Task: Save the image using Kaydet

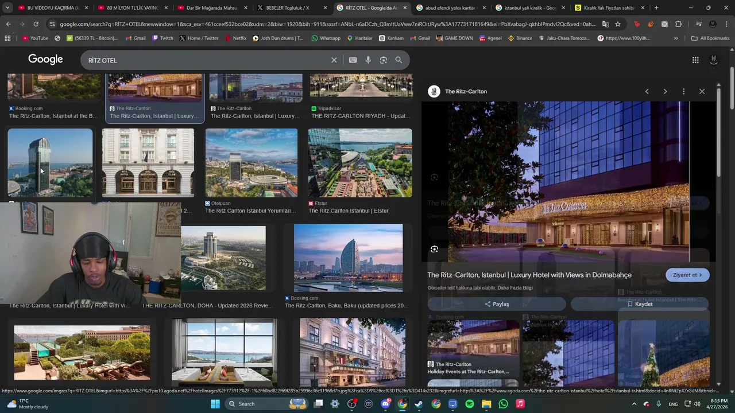Action: 640,304
